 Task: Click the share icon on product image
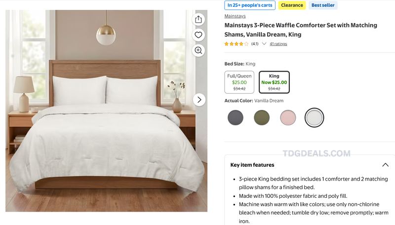tap(198, 19)
